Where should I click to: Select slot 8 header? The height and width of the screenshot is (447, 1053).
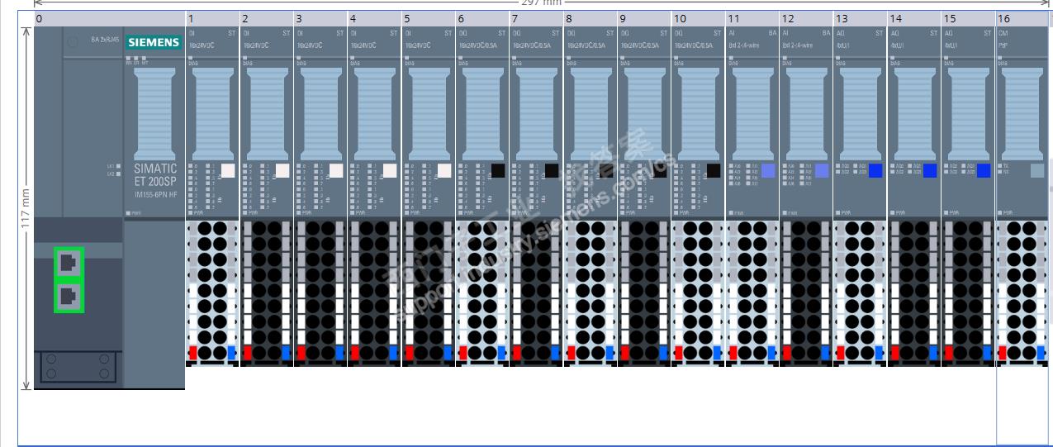[x=590, y=18]
